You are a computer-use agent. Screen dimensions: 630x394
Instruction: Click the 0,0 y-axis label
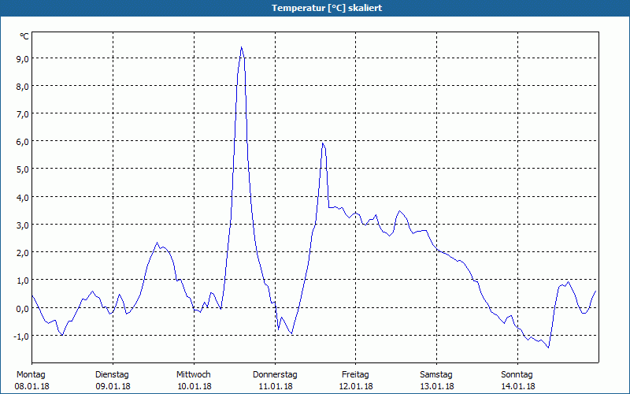22,308
